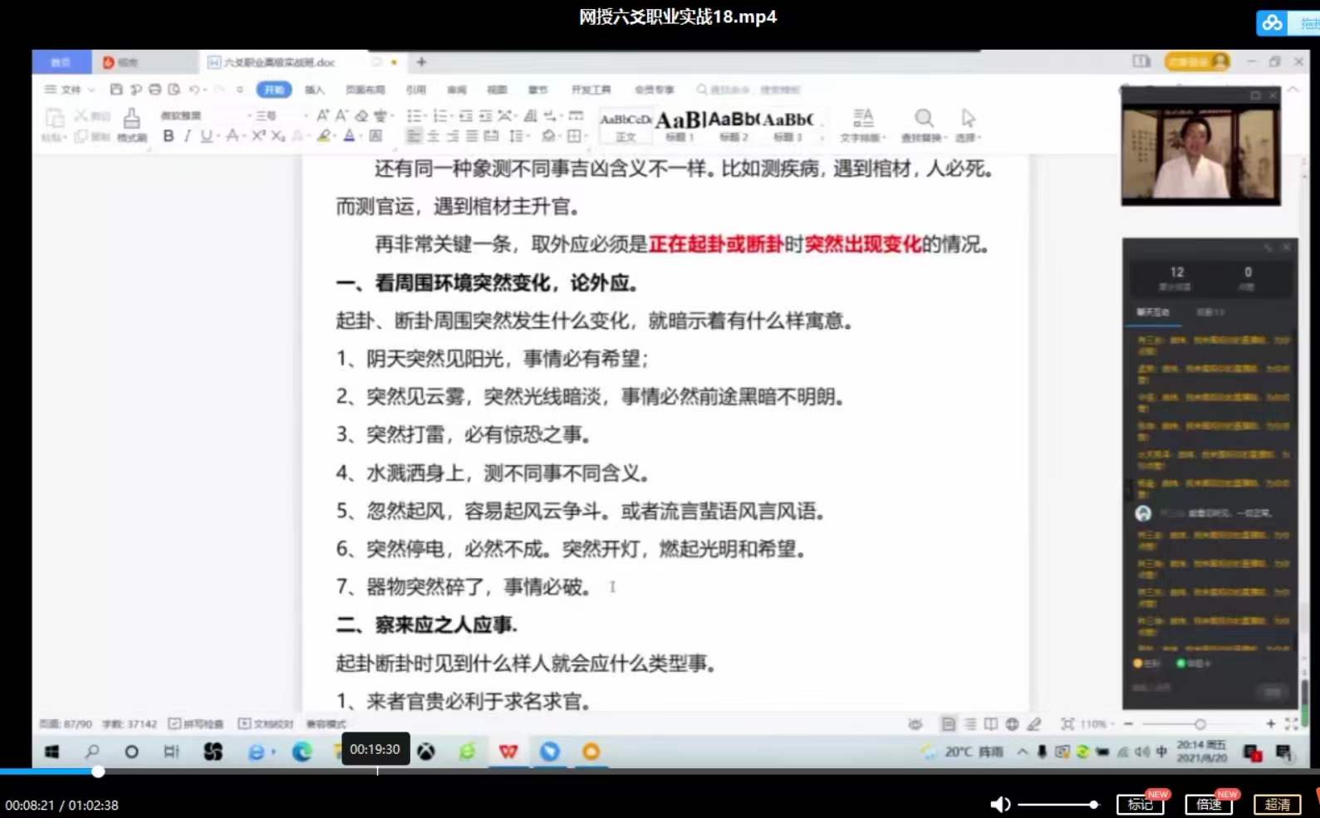
Task: Open Find and Replace magnifier icon
Action: tap(924, 123)
